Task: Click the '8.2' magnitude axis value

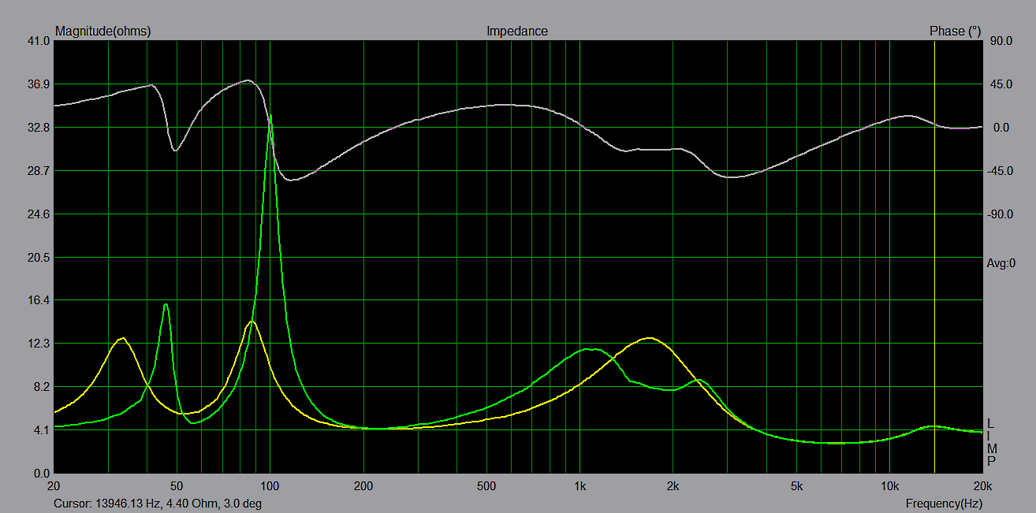Action: coord(42,387)
